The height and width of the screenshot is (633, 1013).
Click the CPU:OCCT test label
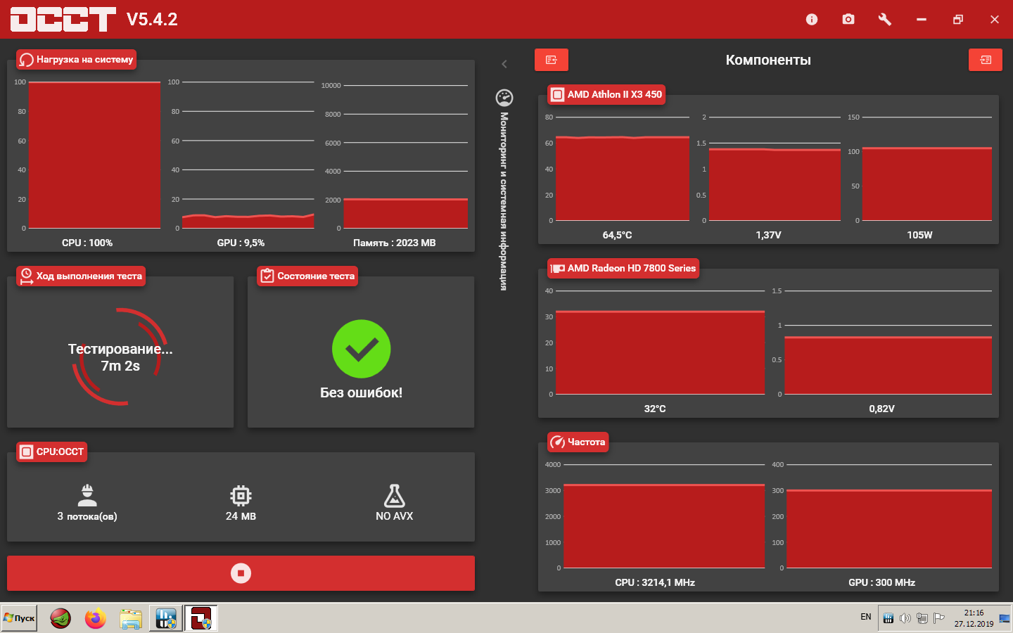pyautogui.click(x=52, y=452)
